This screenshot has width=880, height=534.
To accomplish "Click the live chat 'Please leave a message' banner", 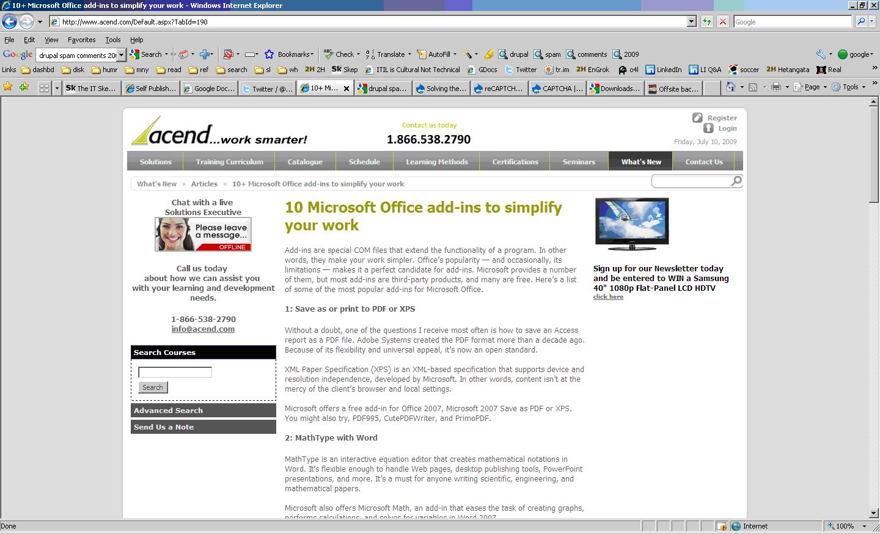I will click(x=203, y=234).
